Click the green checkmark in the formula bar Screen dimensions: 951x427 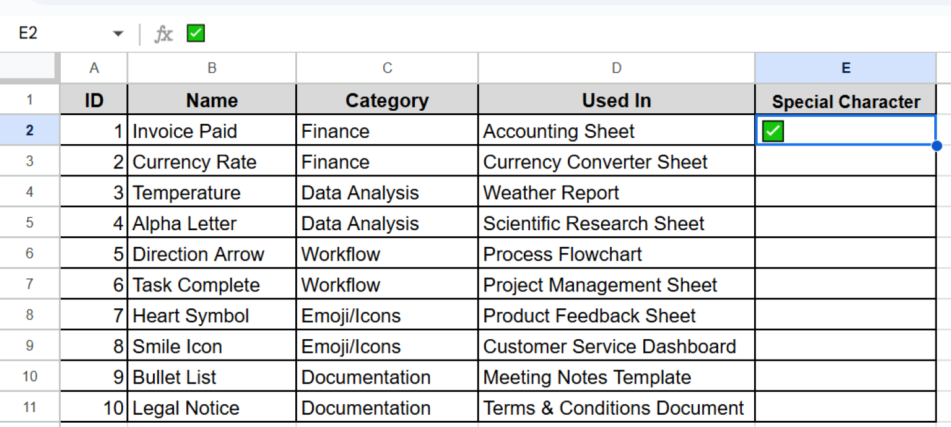196,33
